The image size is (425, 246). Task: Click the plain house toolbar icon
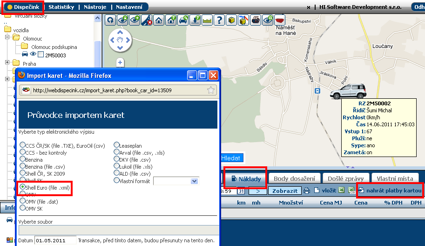click(x=159, y=20)
